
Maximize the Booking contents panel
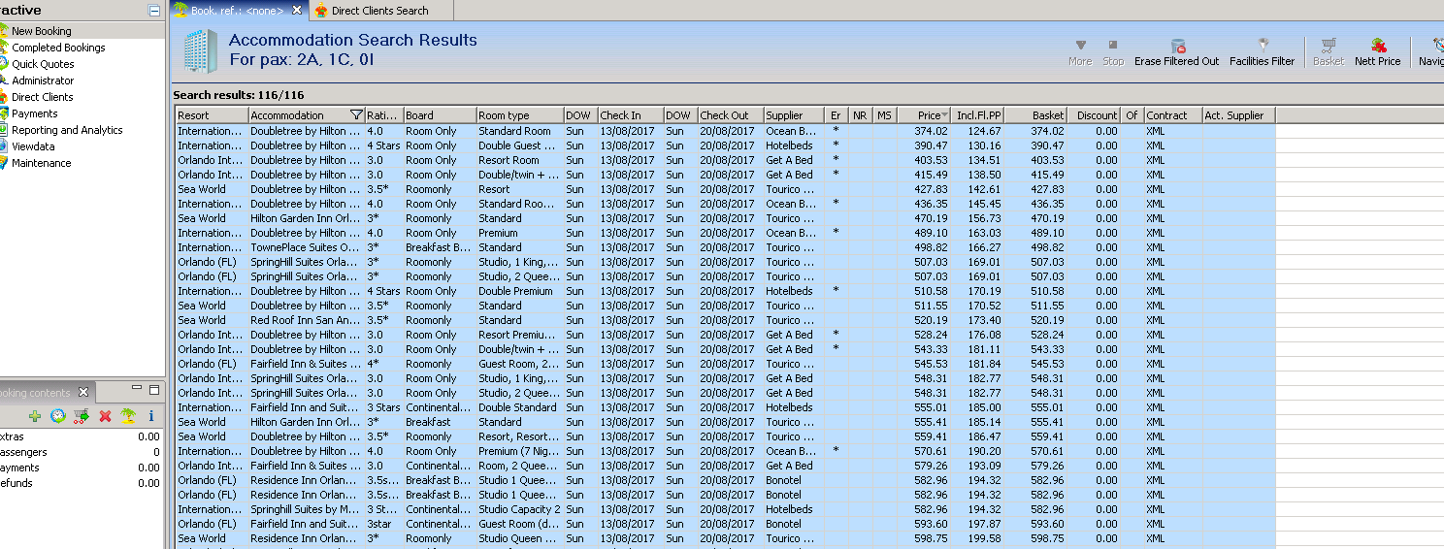tap(154, 391)
